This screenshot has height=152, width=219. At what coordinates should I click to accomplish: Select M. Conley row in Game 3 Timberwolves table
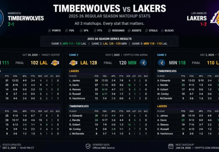[x=187, y=94]
